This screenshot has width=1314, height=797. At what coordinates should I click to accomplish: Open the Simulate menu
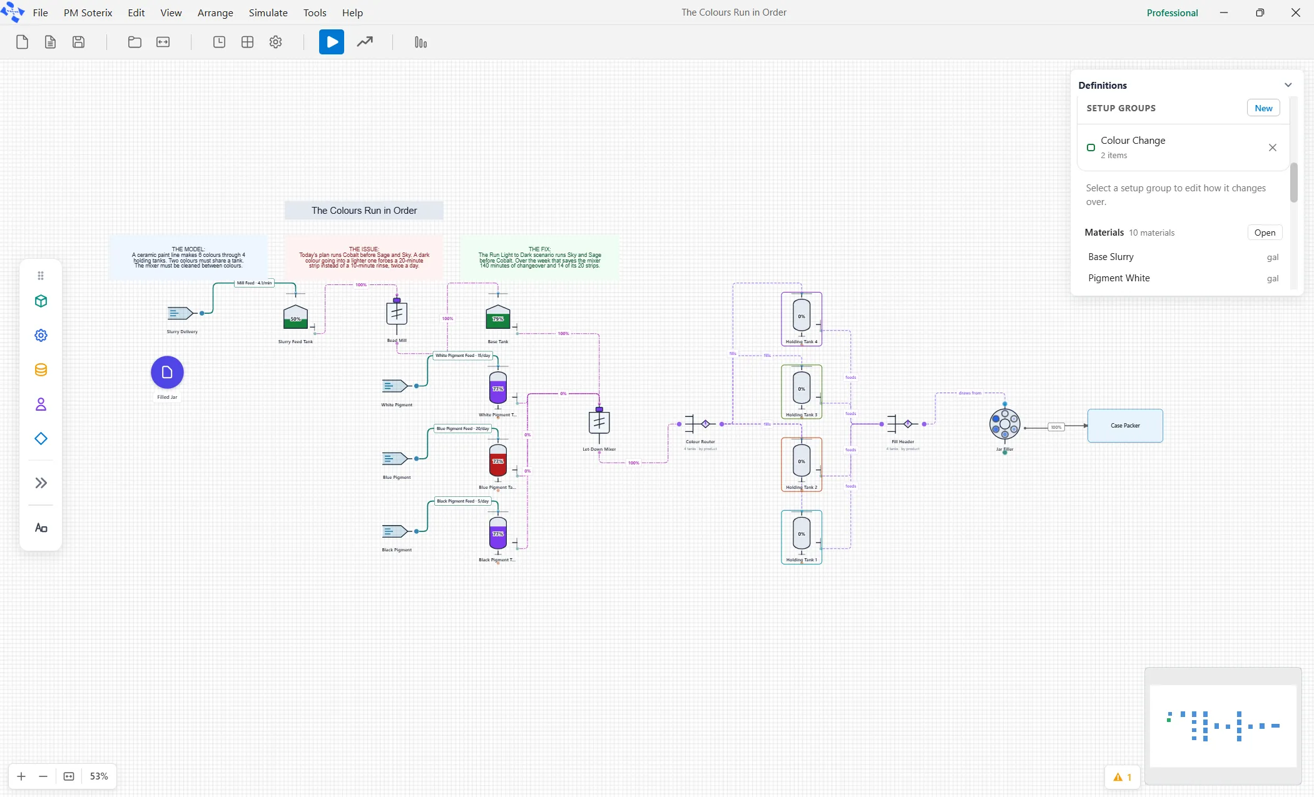click(268, 13)
